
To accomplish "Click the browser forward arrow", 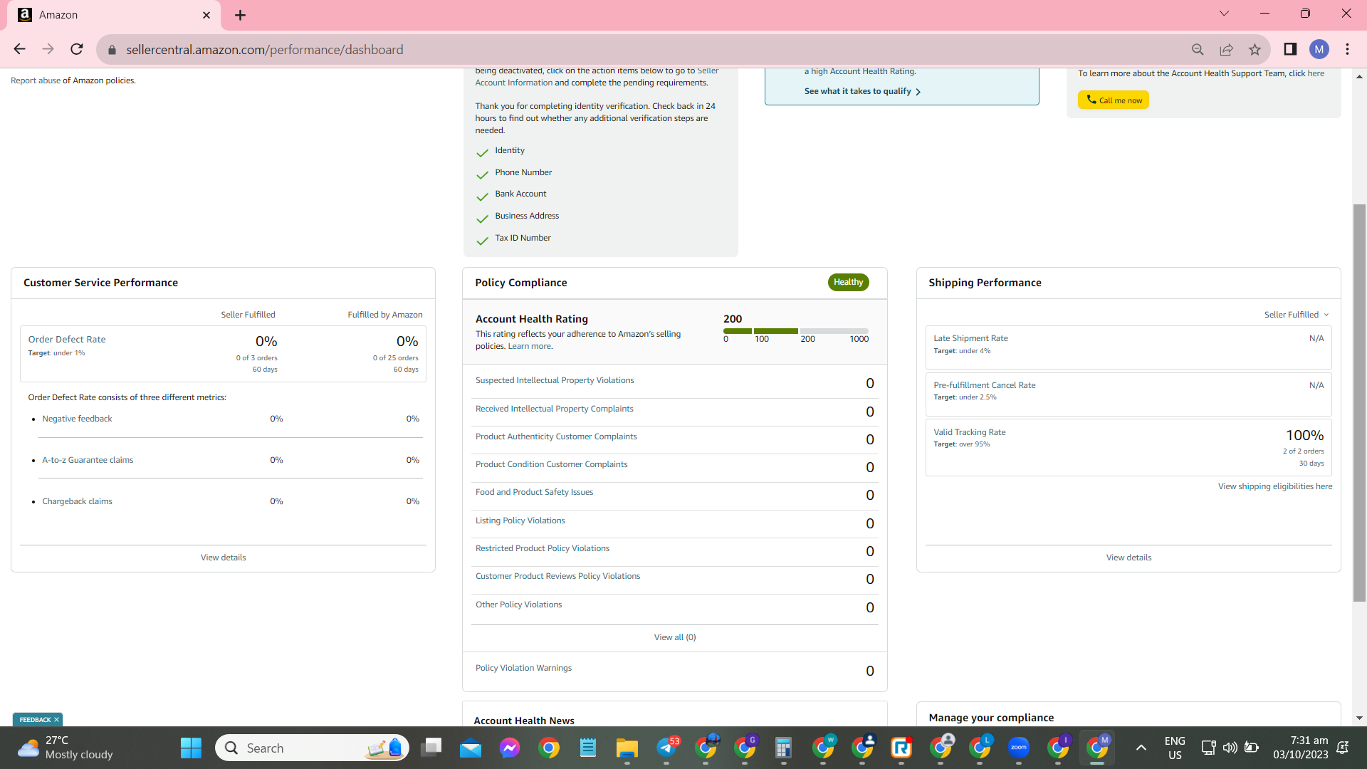I will pos(48,49).
